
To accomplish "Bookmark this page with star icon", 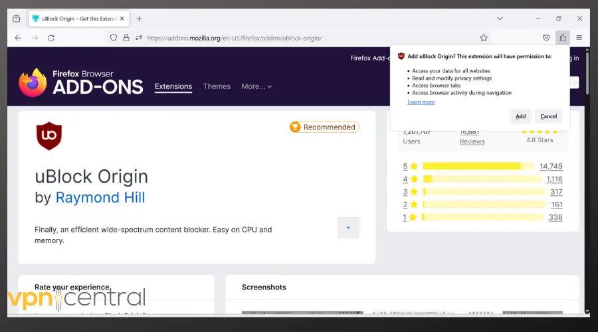I will click(484, 38).
